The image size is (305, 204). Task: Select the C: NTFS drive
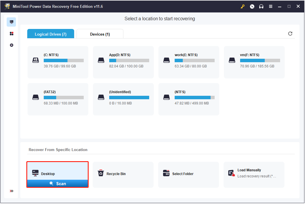(58, 62)
